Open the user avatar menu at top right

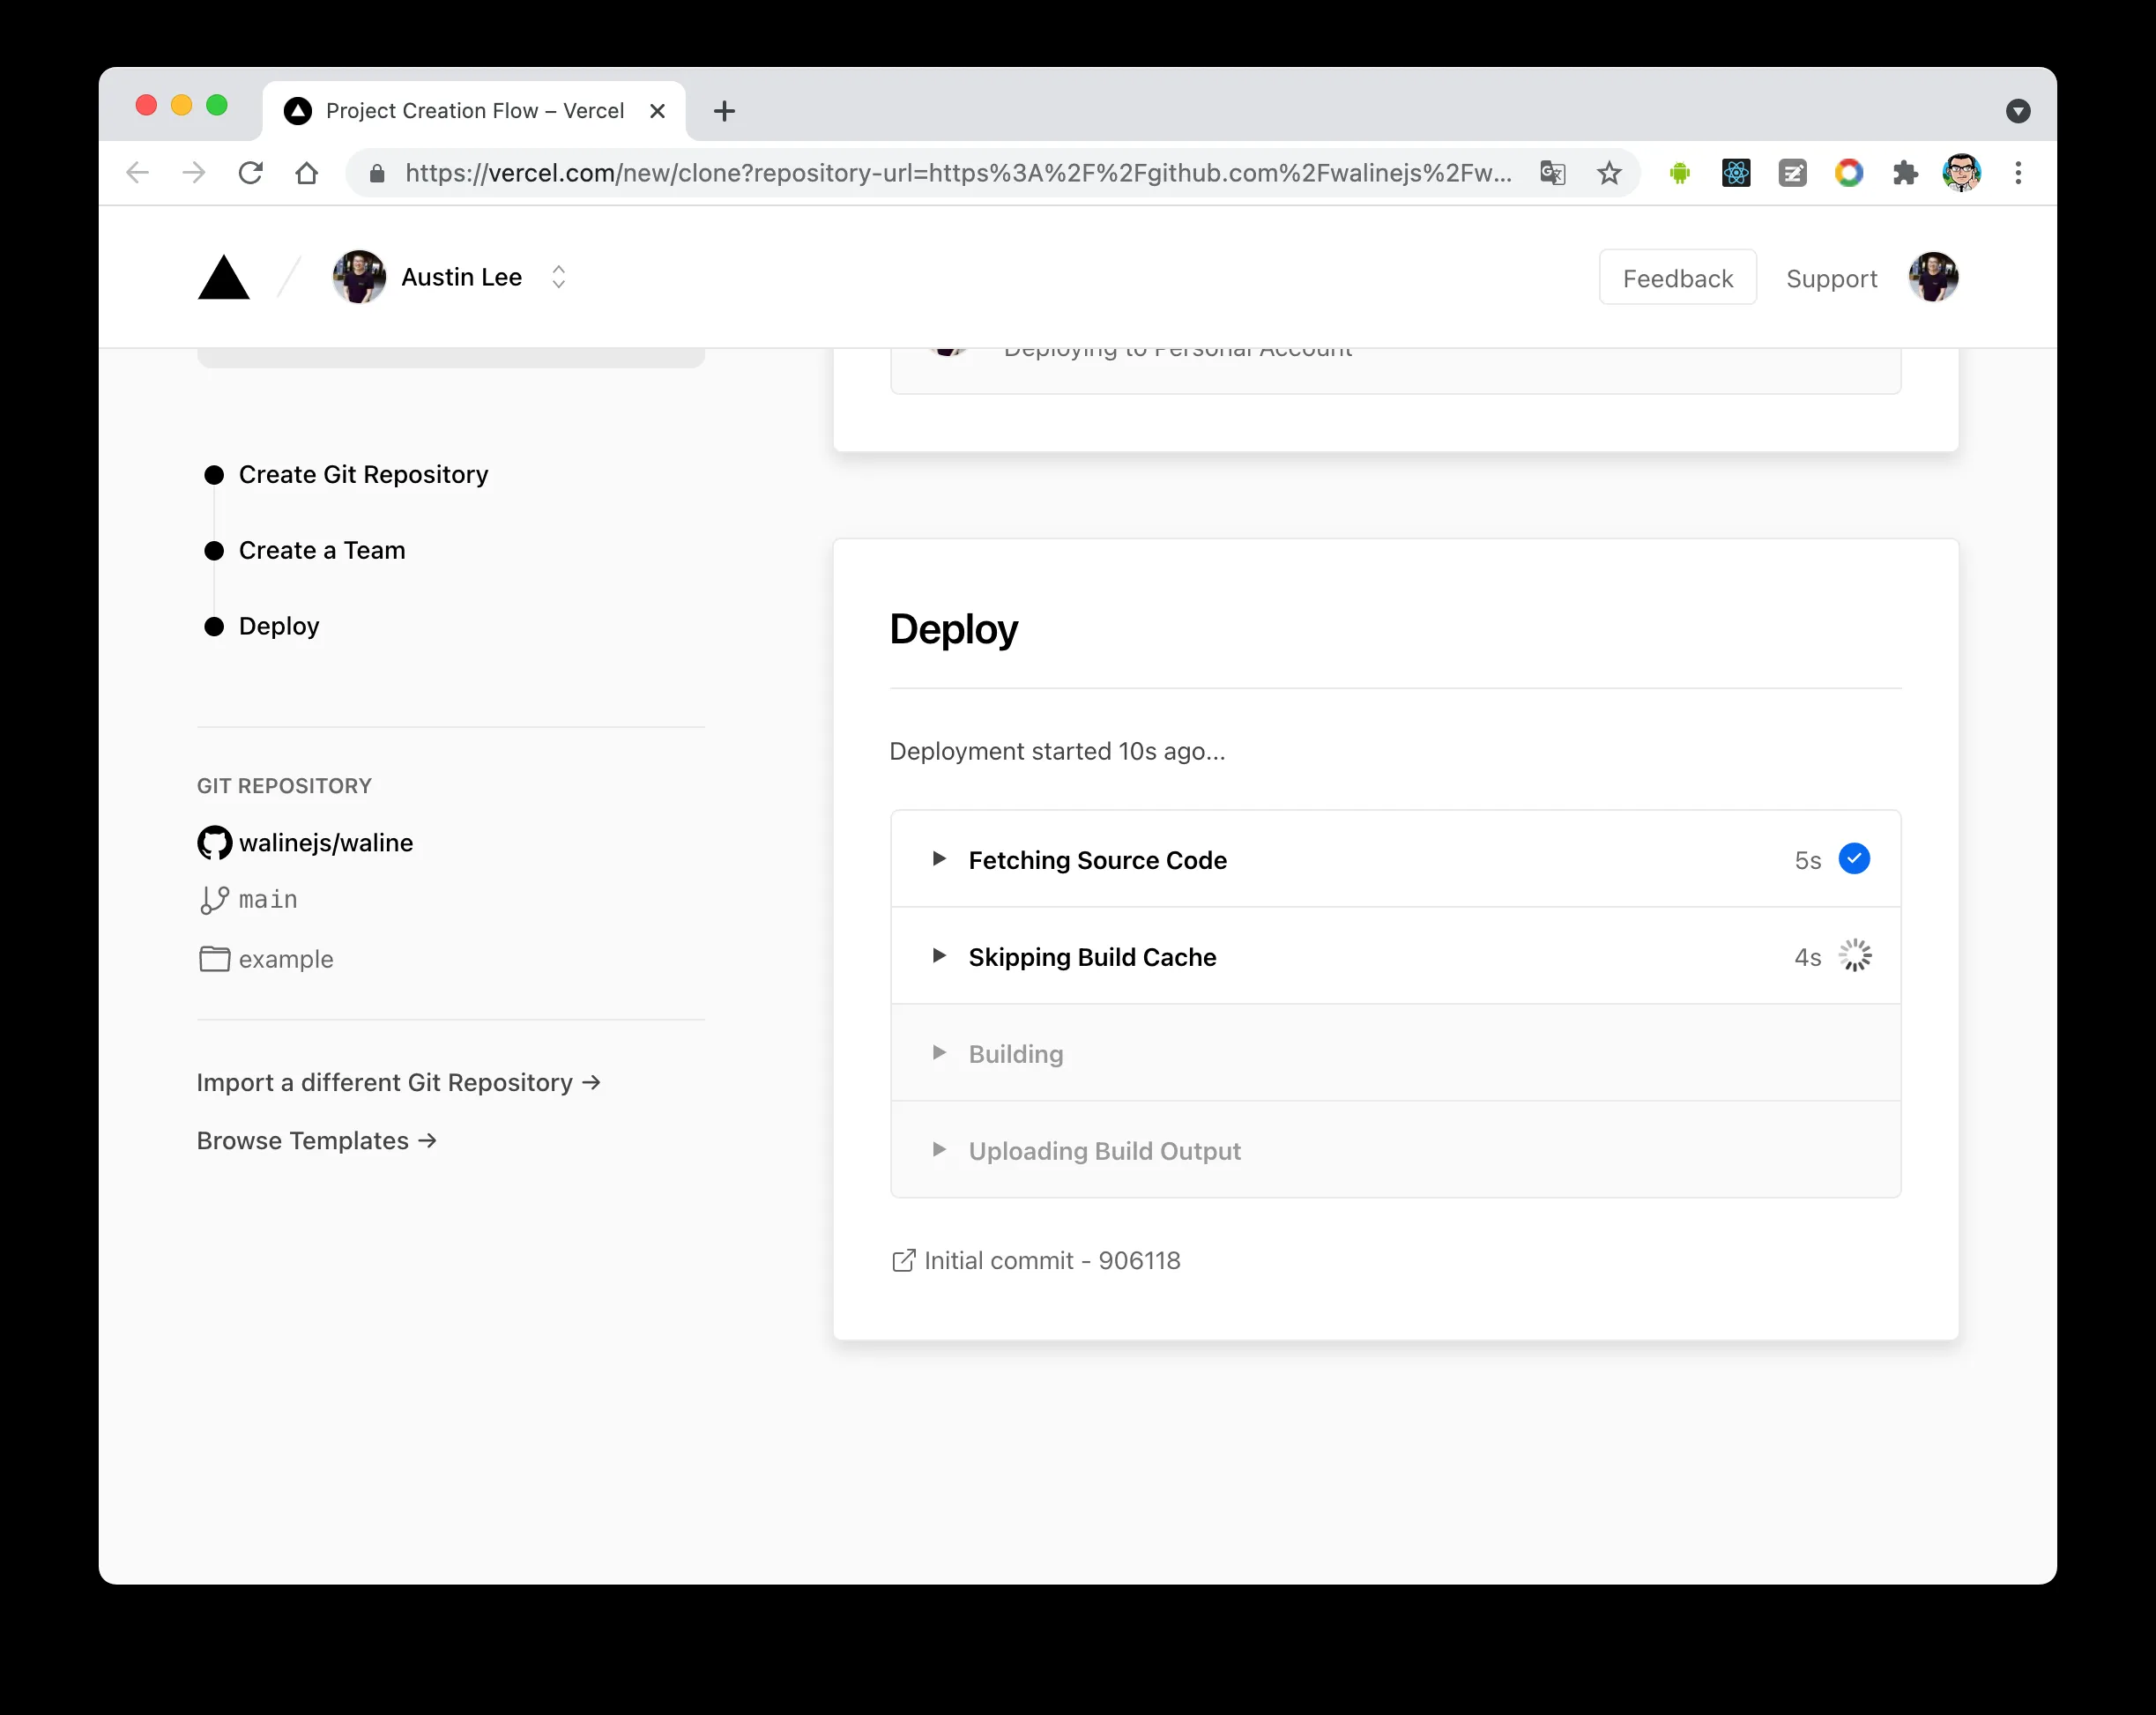point(1932,278)
